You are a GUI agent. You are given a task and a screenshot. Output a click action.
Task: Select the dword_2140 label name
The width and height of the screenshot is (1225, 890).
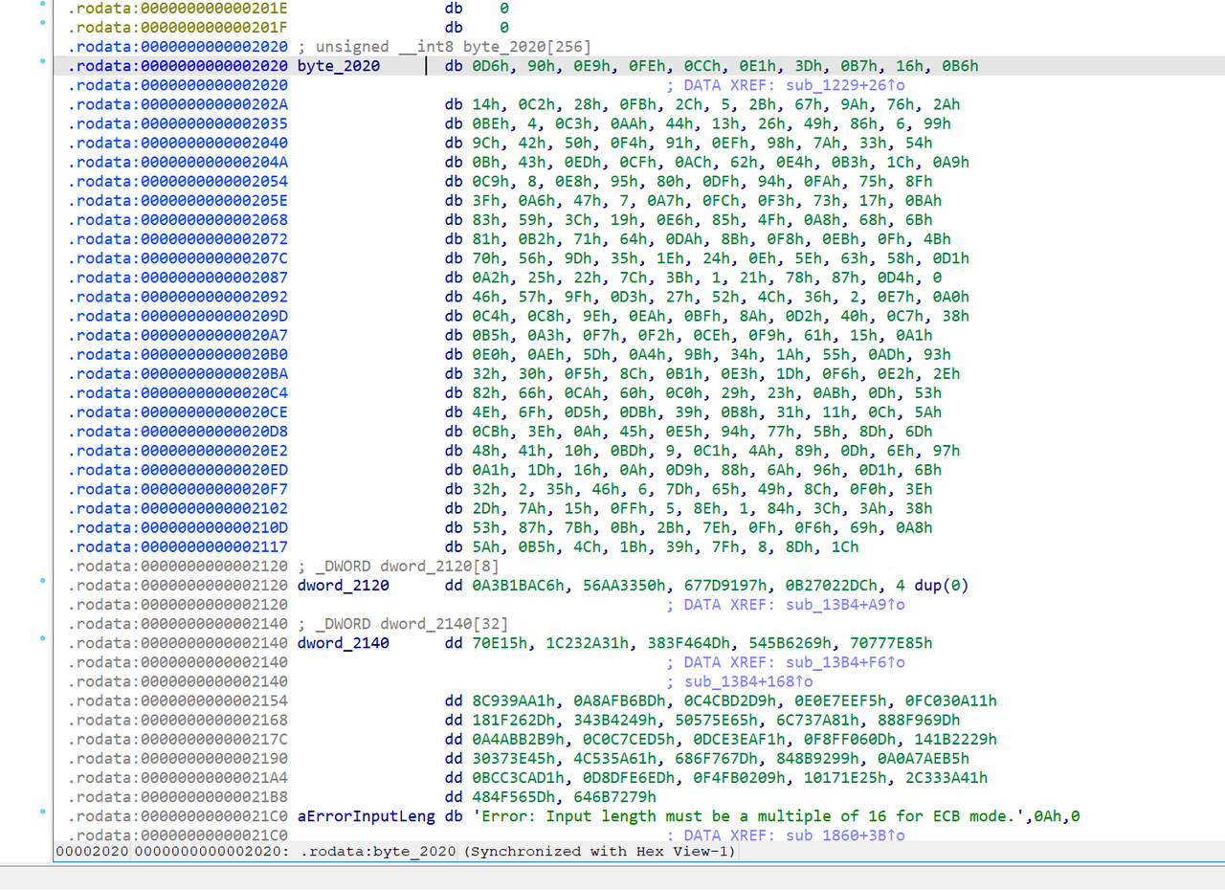[343, 643]
